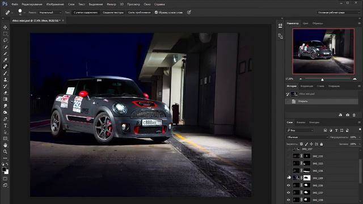Select the Path Selection arrow tool
Screen dimensions: 363x204
pyautogui.click(x=5, y=132)
